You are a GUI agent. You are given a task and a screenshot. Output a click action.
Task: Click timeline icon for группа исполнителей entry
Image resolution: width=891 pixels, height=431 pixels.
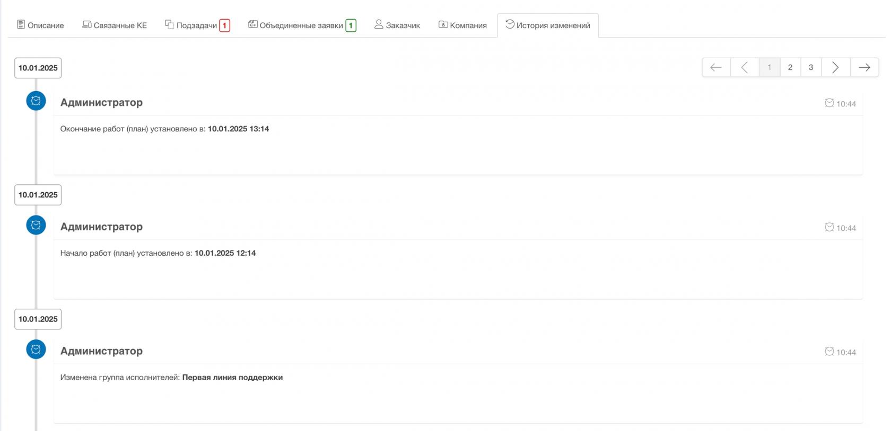[36, 349]
